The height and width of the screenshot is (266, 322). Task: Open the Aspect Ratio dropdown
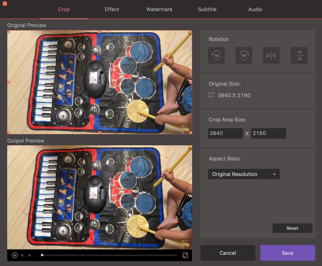pos(244,174)
